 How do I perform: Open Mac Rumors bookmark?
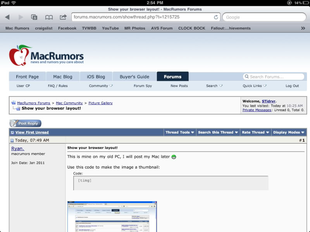point(17,28)
